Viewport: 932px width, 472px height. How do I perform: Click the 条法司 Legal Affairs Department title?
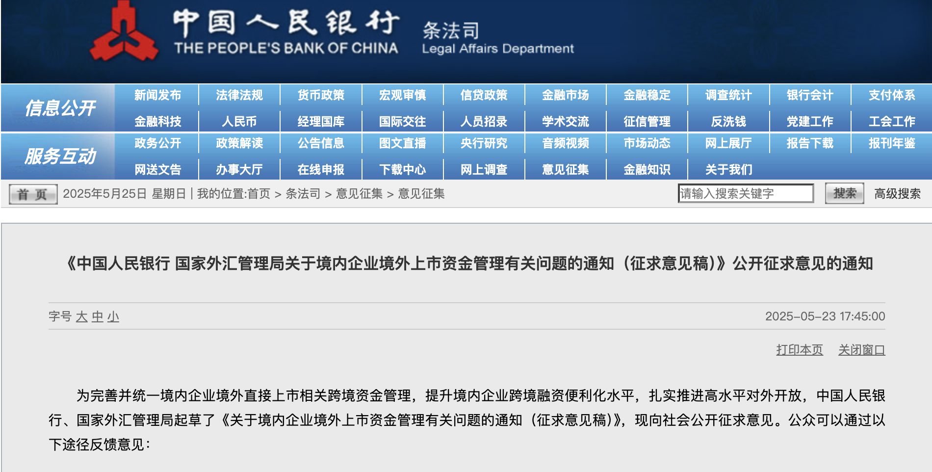coord(497,38)
